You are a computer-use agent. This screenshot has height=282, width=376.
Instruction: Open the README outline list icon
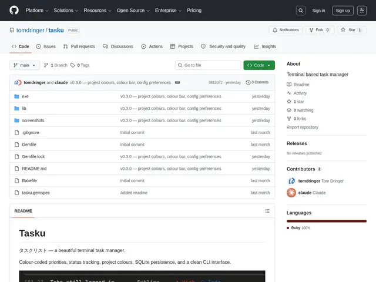[267, 211]
